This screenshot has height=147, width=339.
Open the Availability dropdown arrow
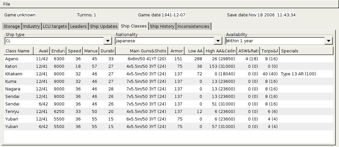point(328,41)
